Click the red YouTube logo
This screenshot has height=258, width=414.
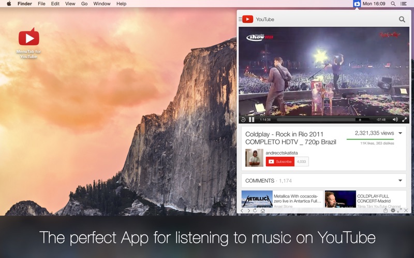[248, 19]
